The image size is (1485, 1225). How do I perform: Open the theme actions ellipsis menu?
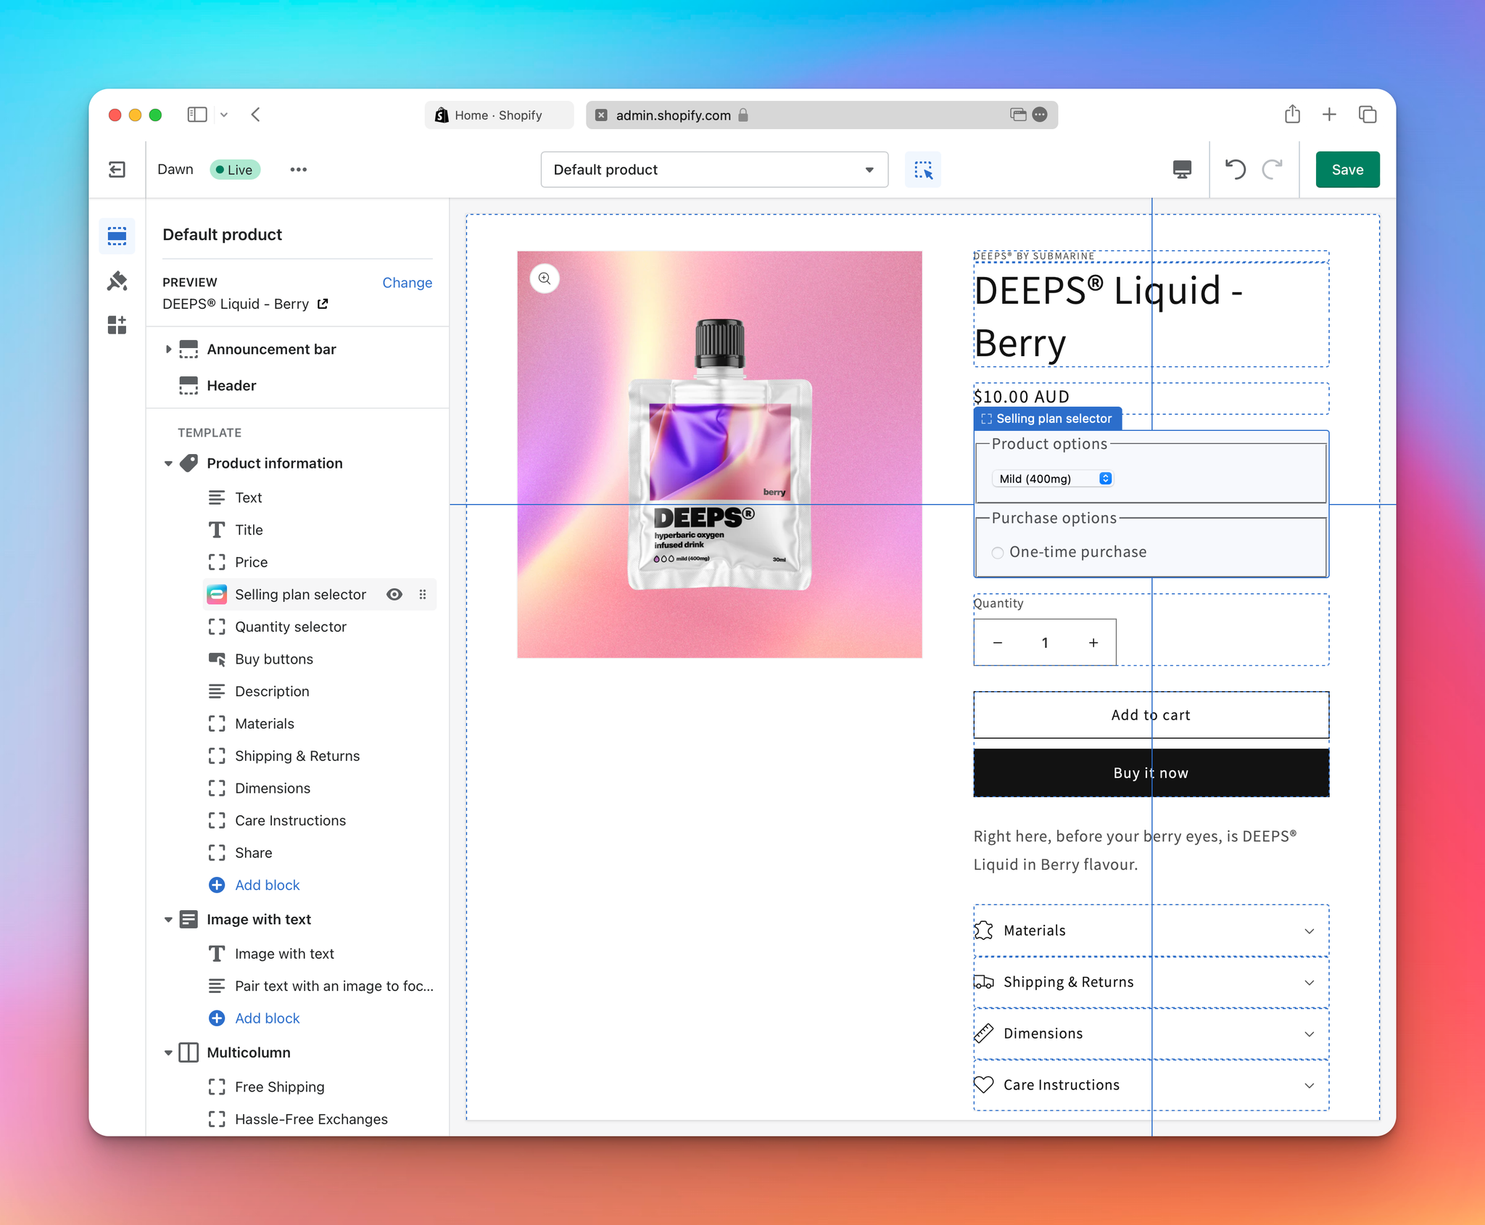click(298, 170)
